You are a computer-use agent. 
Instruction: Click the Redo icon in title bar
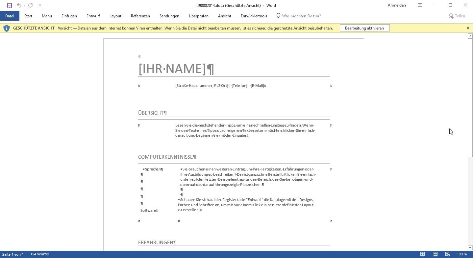pos(31,6)
